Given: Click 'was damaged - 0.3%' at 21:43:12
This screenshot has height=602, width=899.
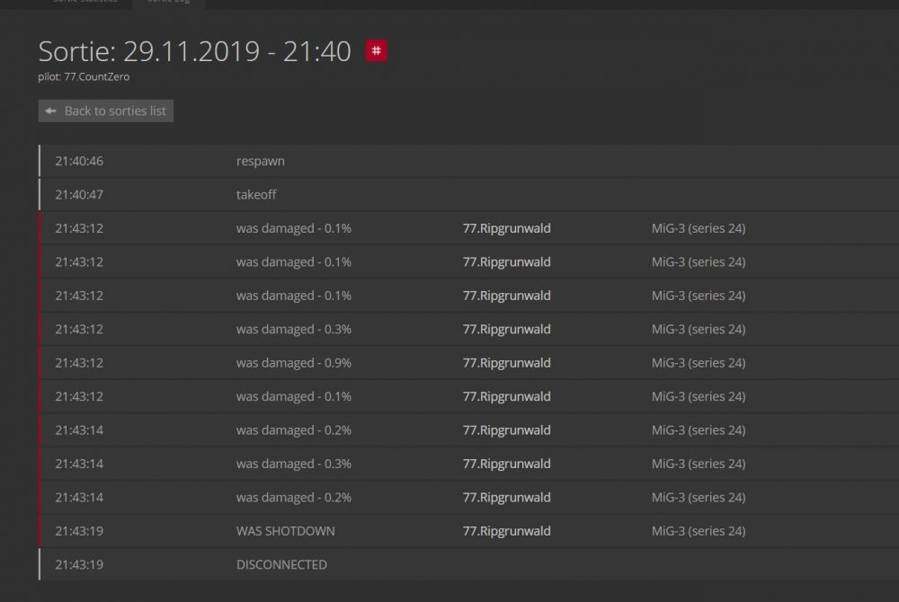Looking at the screenshot, I should (x=294, y=330).
